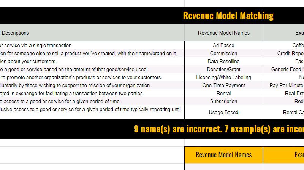The width and height of the screenshot is (304, 170).
Task: Select the empty cell under yellow names header
Action: point(223,167)
